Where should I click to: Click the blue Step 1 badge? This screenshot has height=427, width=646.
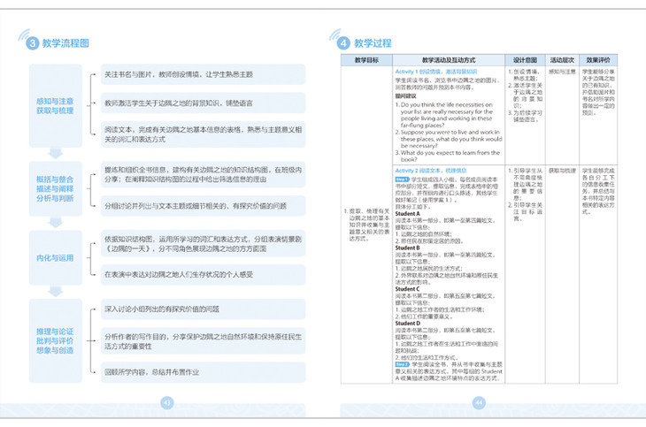[x=401, y=178]
